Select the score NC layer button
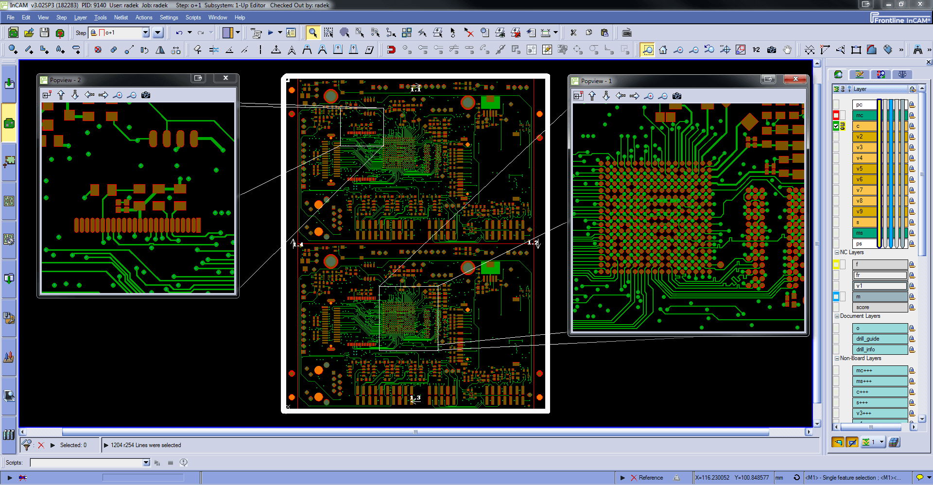Image resolution: width=933 pixels, height=485 pixels. (880, 307)
